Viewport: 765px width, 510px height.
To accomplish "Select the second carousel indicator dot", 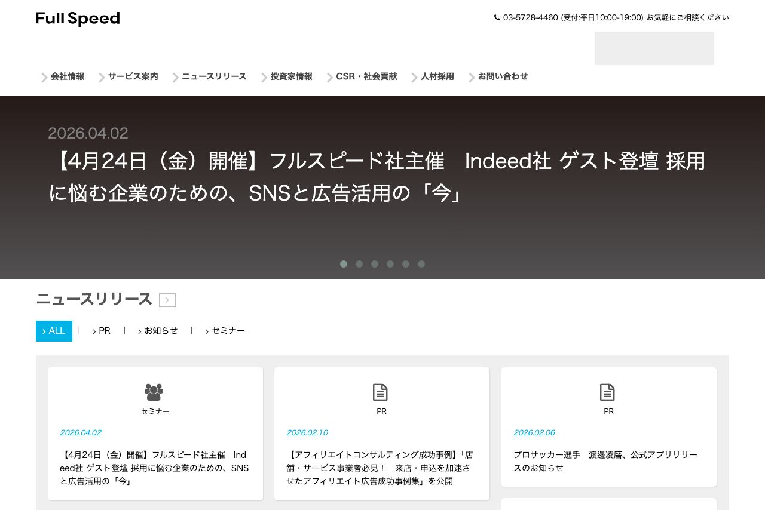I will tap(359, 264).
